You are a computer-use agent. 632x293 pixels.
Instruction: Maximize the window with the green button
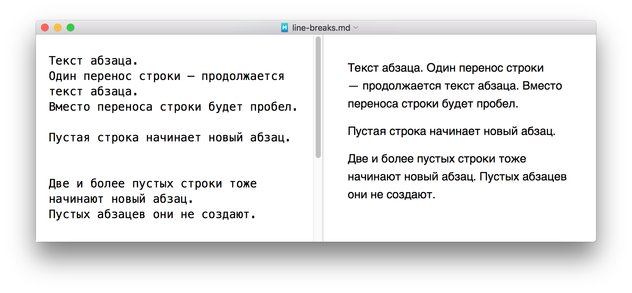71,28
